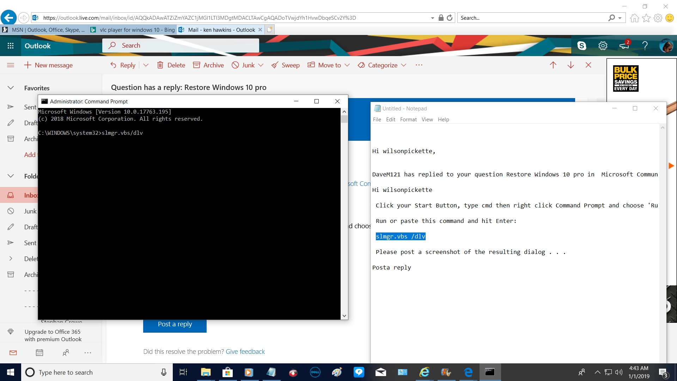Screen dimensions: 677x381
Task: Open Notepad Help menu
Action: [443, 119]
